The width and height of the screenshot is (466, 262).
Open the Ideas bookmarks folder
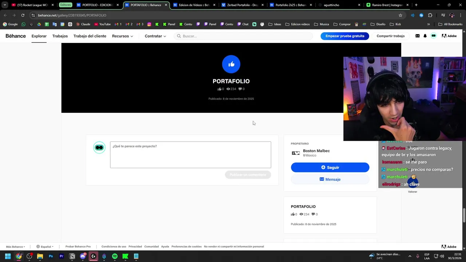(x=275, y=24)
